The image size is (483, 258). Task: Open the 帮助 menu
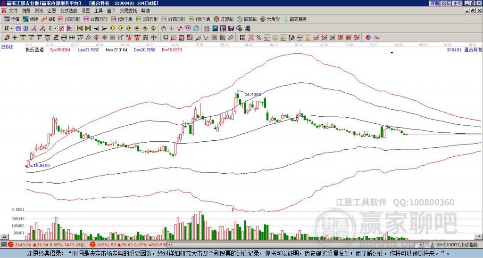145,11
